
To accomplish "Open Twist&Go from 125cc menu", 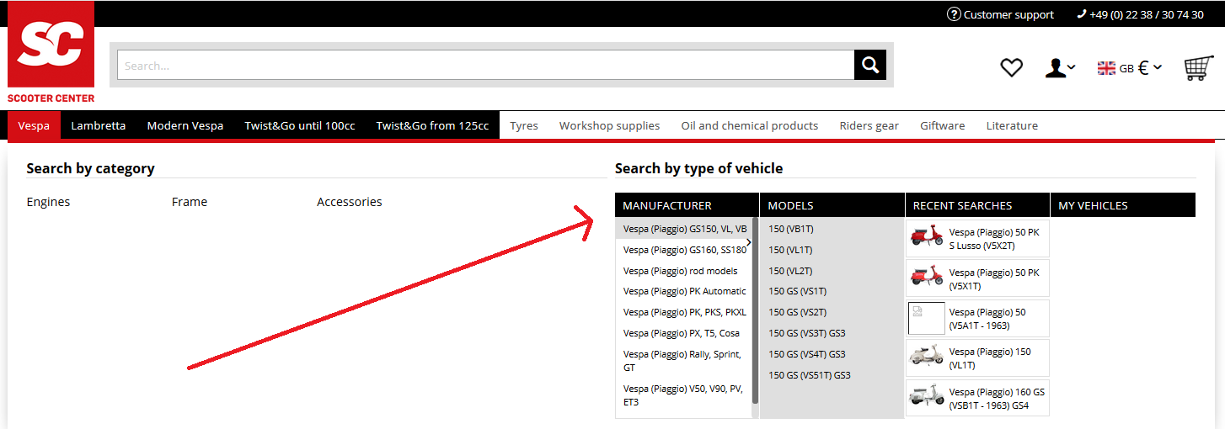I will [x=432, y=125].
